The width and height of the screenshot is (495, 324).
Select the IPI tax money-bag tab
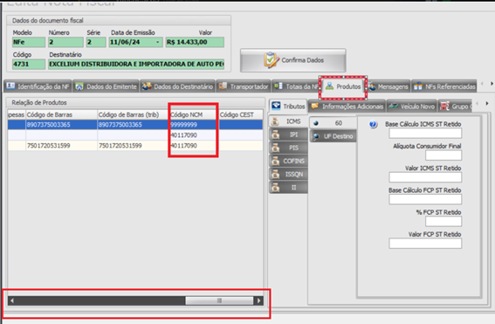click(x=288, y=134)
